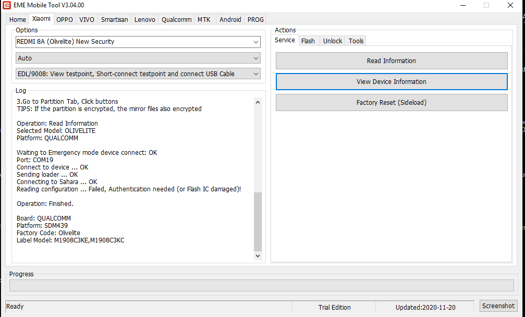Viewport: 525px width, 317px height.
Task: Click the 'Factory Code: Olivelite' log line
Action: click(x=48, y=233)
